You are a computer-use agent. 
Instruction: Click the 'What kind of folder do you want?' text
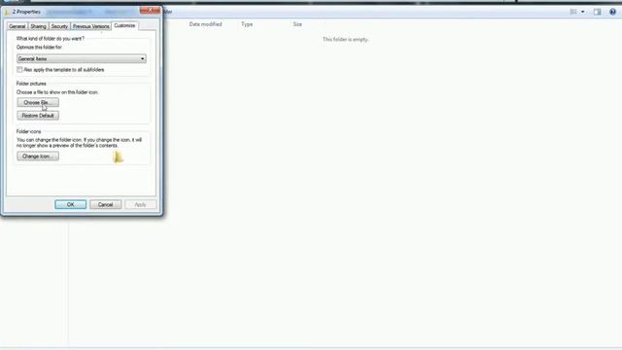click(x=51, y=39)
